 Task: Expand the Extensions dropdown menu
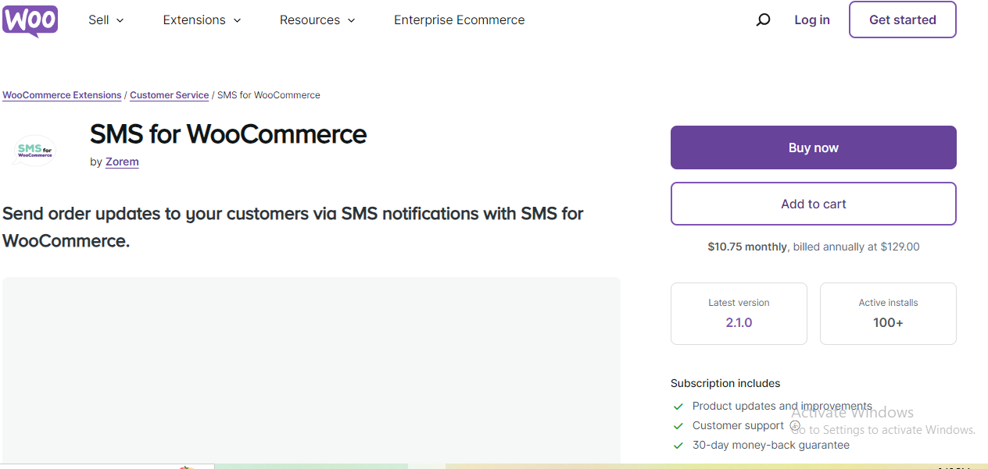tap(202, 20)
